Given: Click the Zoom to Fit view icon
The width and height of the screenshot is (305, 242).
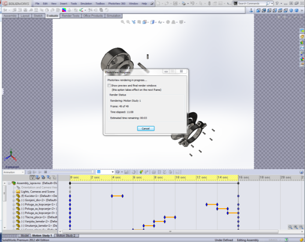Looking at the screenshot, I should coord(123,22).
